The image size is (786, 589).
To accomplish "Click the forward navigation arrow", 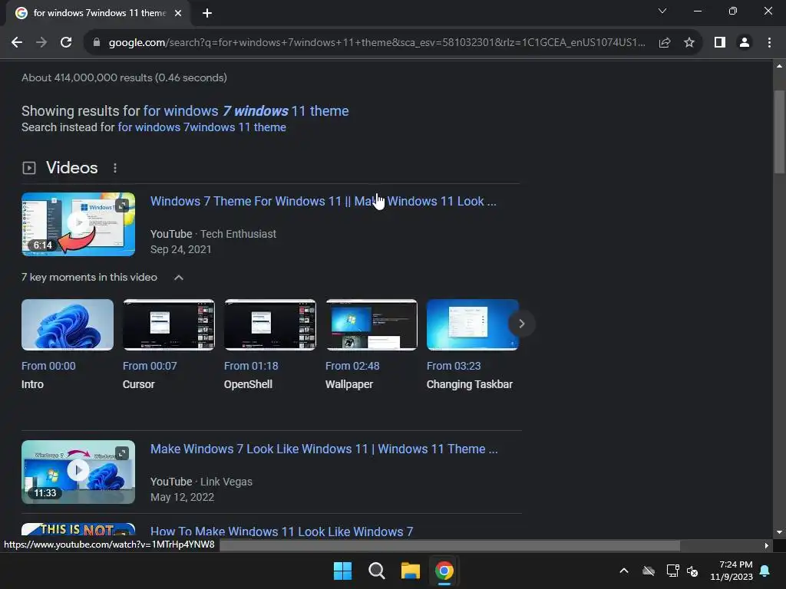I will tap(41, 43).
